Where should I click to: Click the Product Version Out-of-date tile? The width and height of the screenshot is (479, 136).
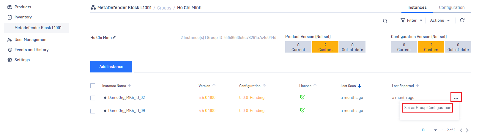(x=352, y=47)
